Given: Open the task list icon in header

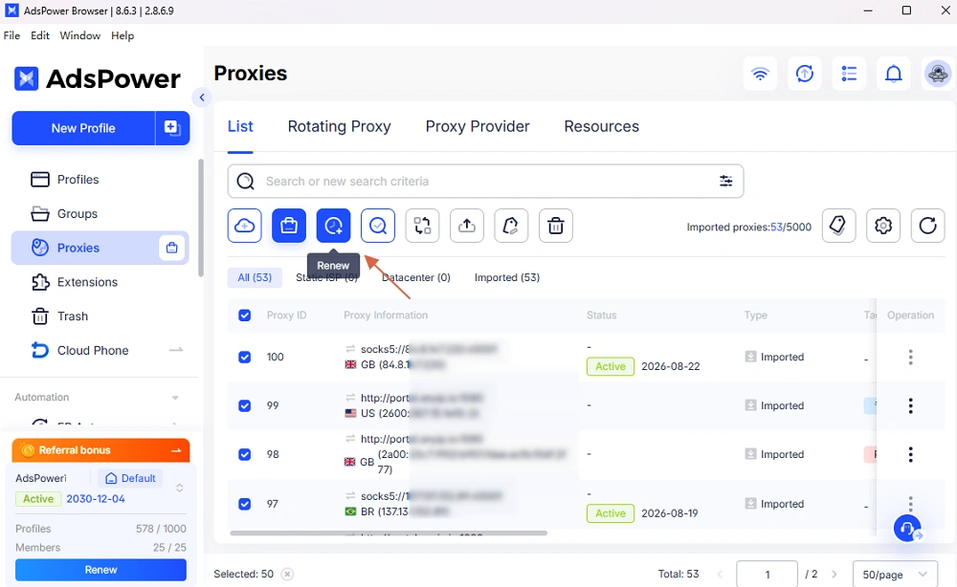Looking at the screenshot, I should click(849, 74).
